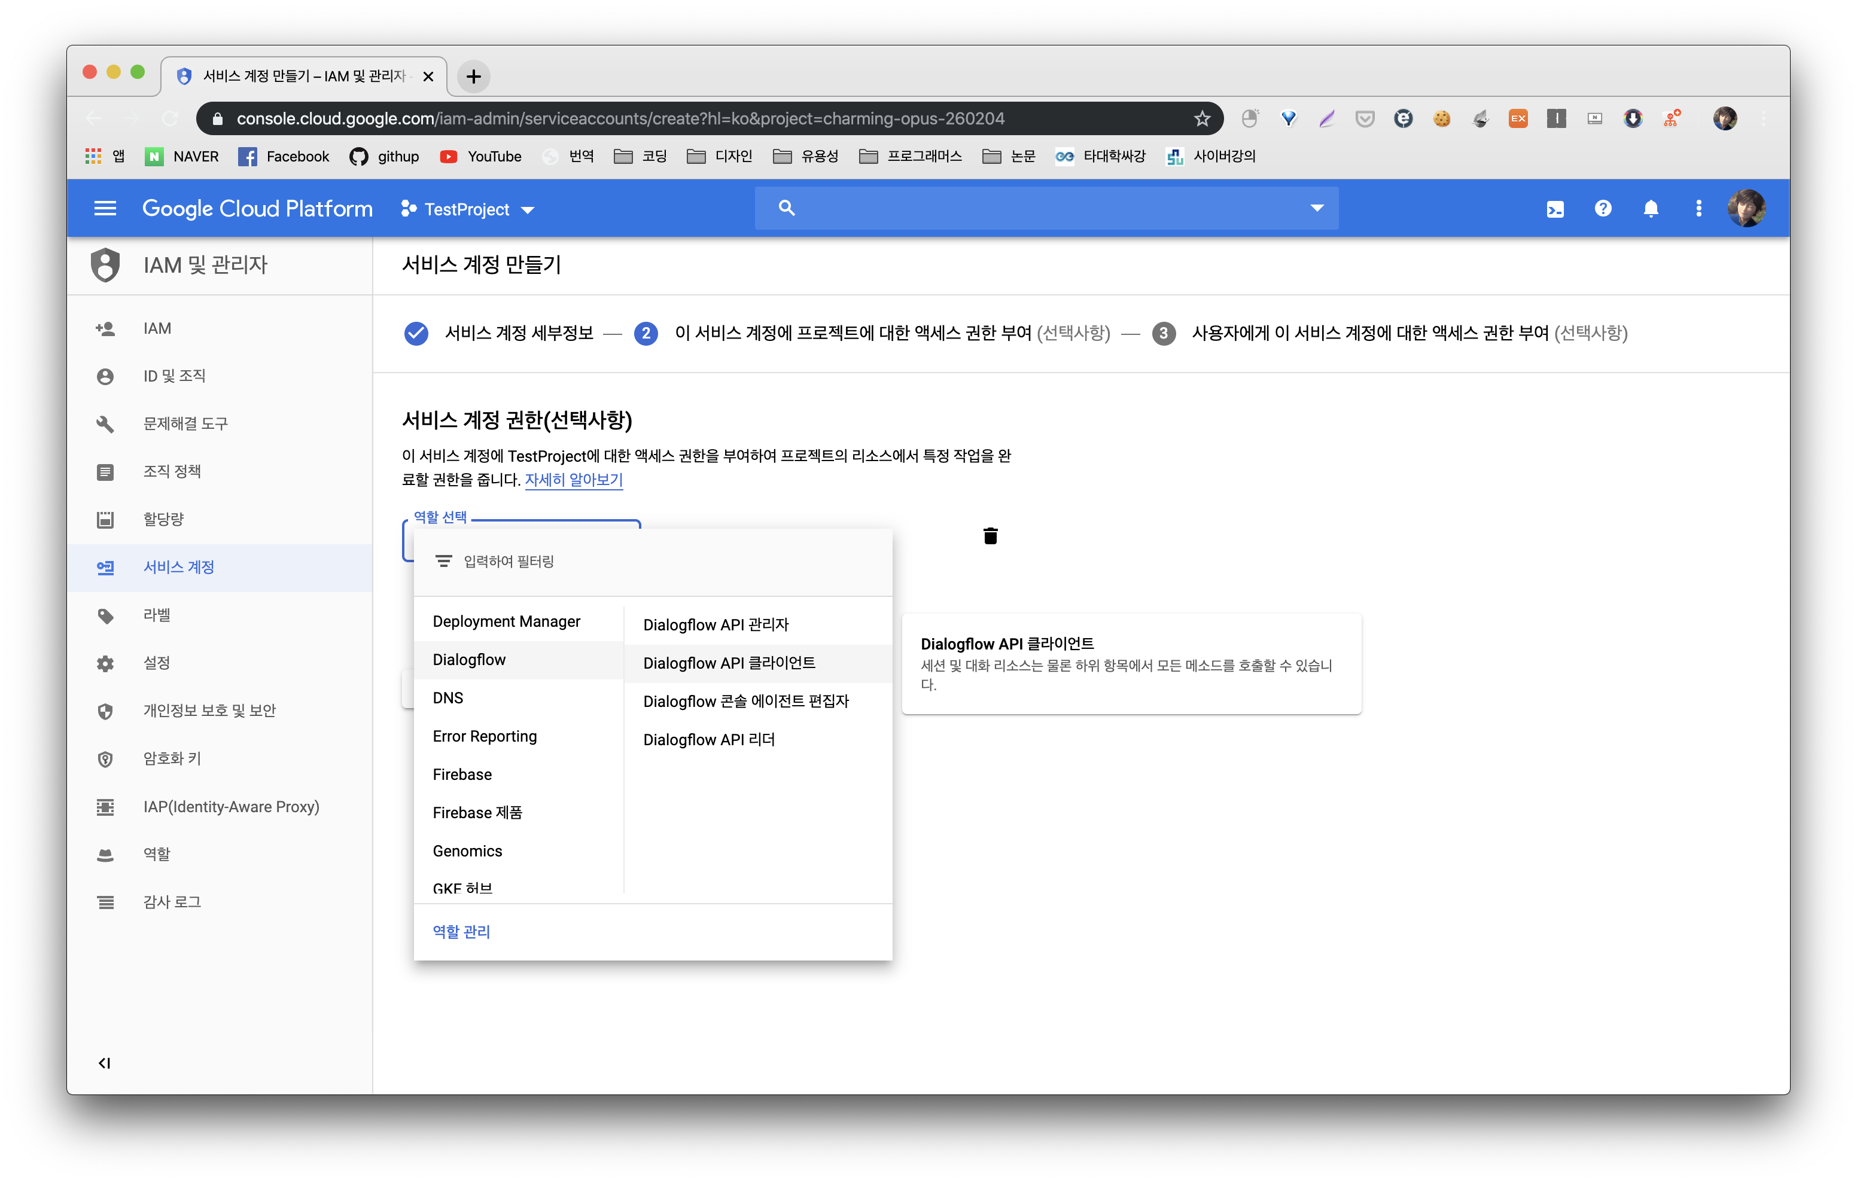Click the user avatar in the header
This screenshot has width=1857, height=1183.
(1746, 209)
